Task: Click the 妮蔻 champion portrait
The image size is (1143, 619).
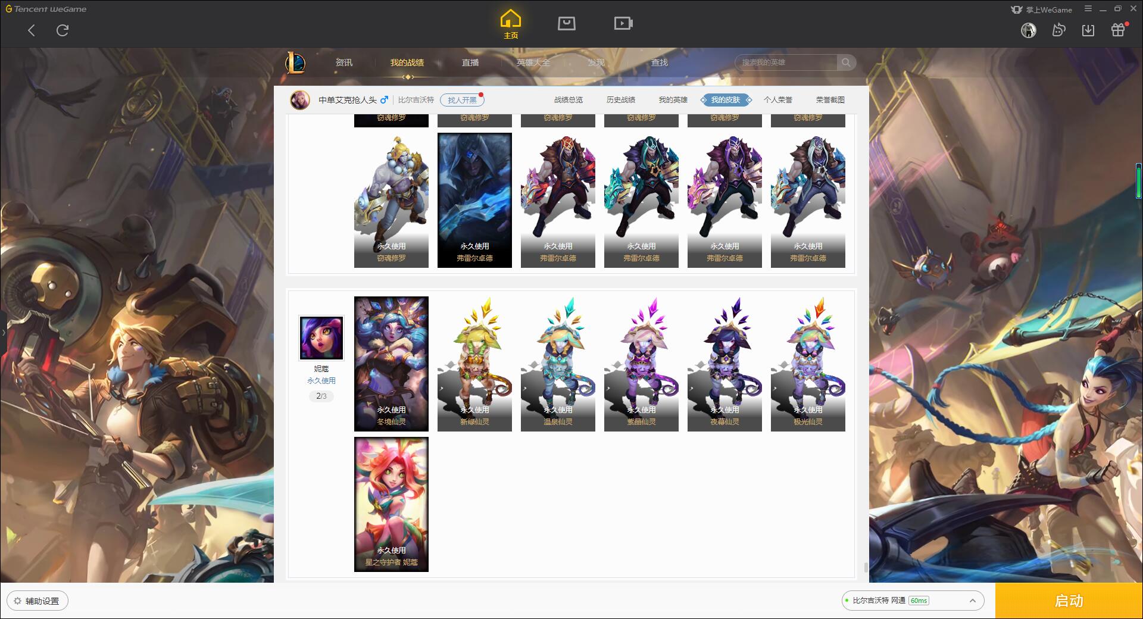Action: [321, 338]
